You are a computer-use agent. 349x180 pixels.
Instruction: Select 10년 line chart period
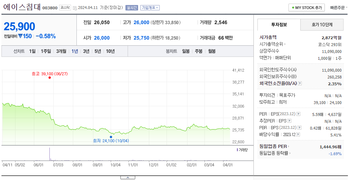click(x=110, y=51)
